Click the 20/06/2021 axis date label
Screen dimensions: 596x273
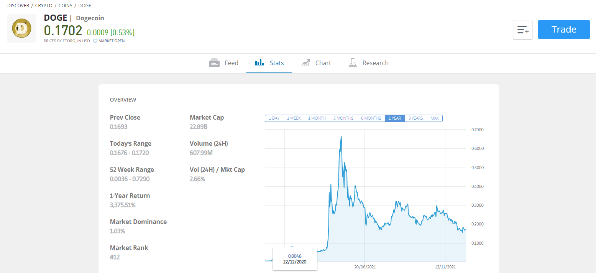pyautogui.click(x=364, y=267)
